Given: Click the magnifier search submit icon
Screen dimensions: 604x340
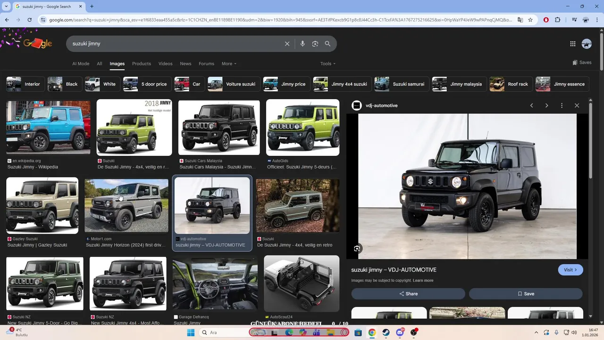Looking at the screenshot, I should coord(327,43).
